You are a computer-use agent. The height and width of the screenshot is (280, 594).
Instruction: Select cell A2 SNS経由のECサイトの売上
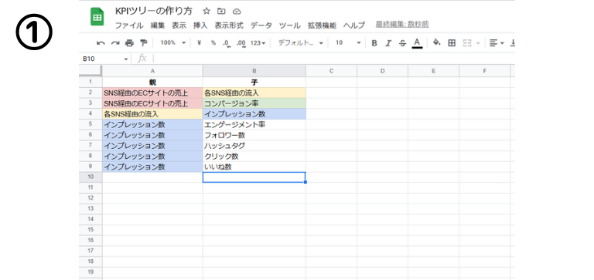click(152, 93)
